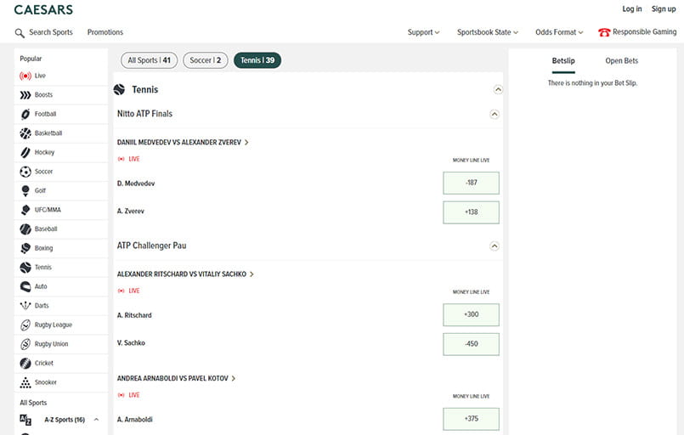Go to Caesars home logo
684x435 pixels.
click(43, 9)
